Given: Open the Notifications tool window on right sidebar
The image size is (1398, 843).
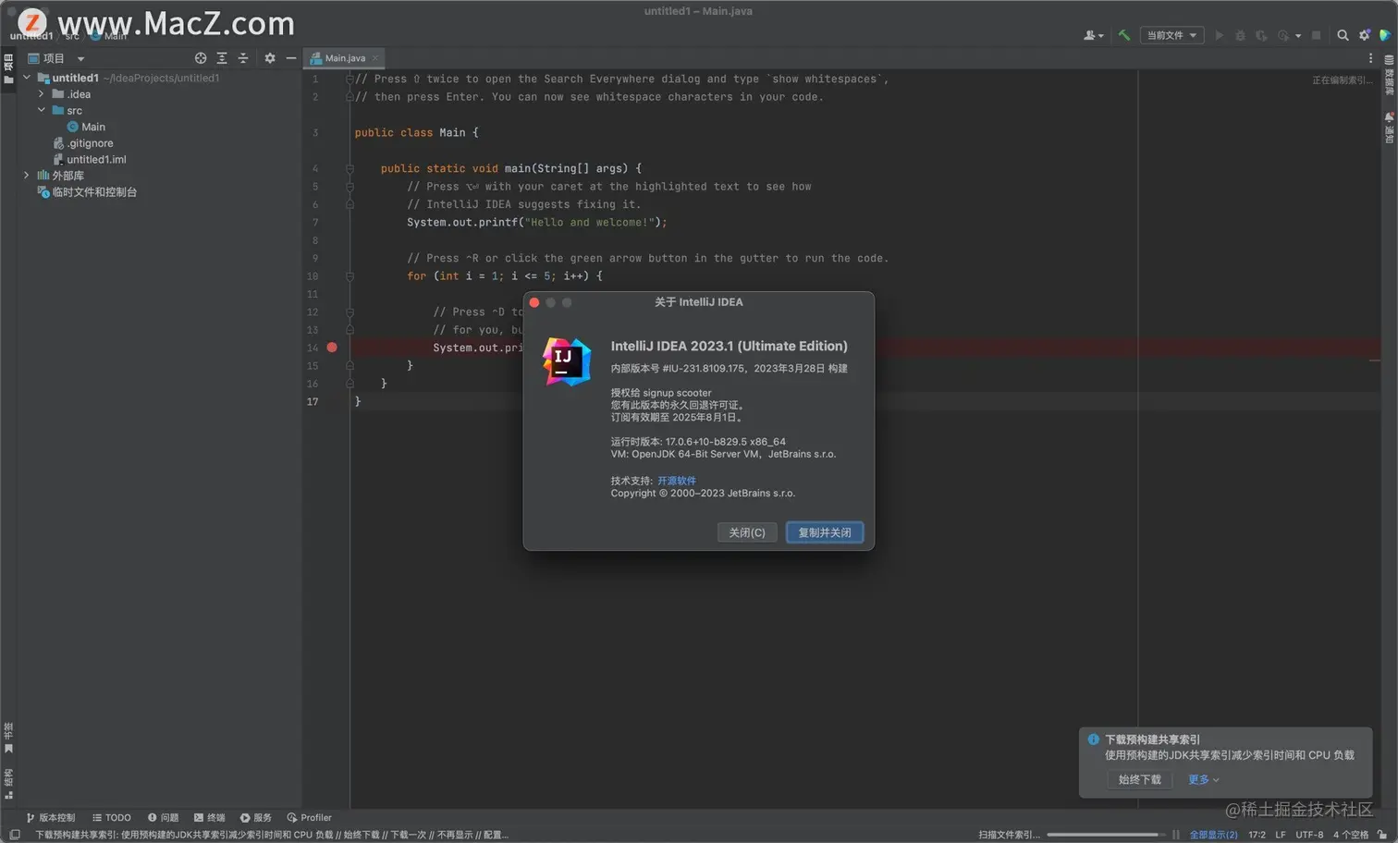Looking at the screenshot, I should (x=1389, y=128).
